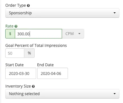Open the Inventory Size Nothing selected dropdown

point(62,94)
